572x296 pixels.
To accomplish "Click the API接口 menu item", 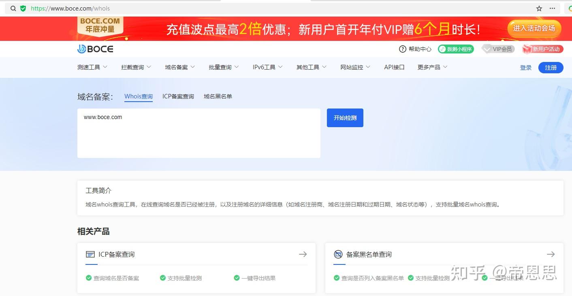I will (393, 67).
